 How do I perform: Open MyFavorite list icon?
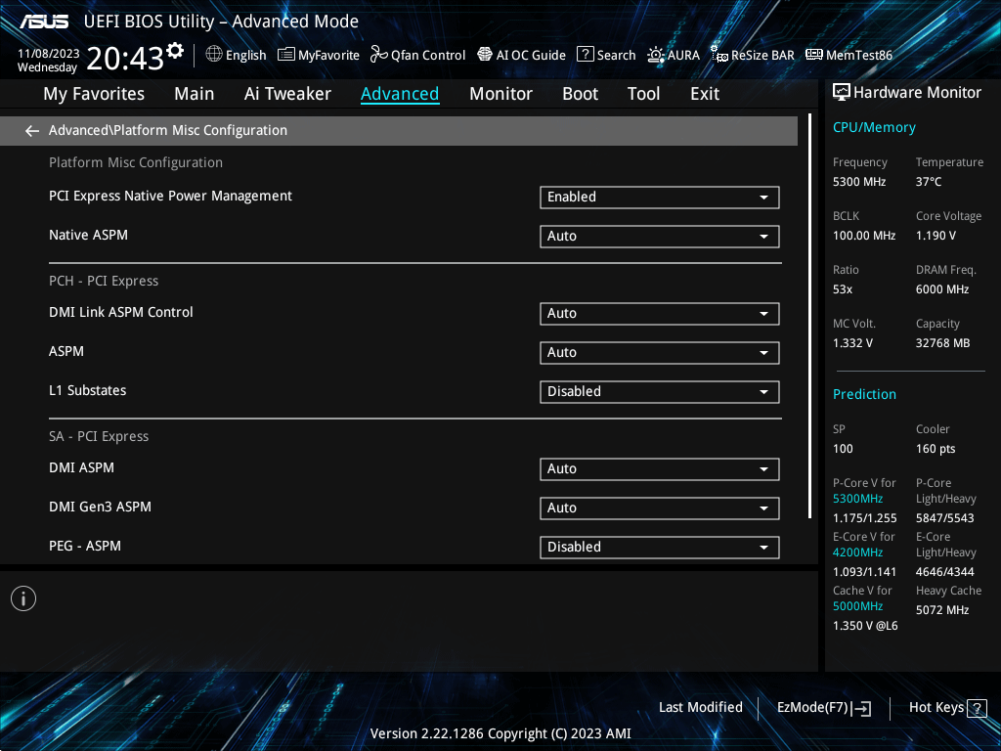(286, 55)
